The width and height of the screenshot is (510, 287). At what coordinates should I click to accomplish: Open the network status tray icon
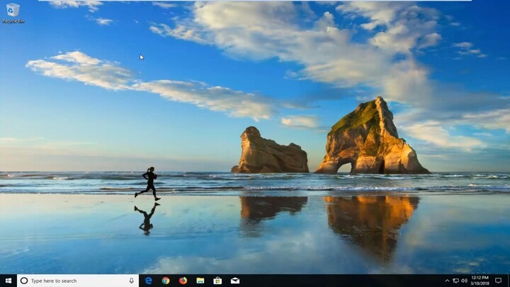pos(455,281)
